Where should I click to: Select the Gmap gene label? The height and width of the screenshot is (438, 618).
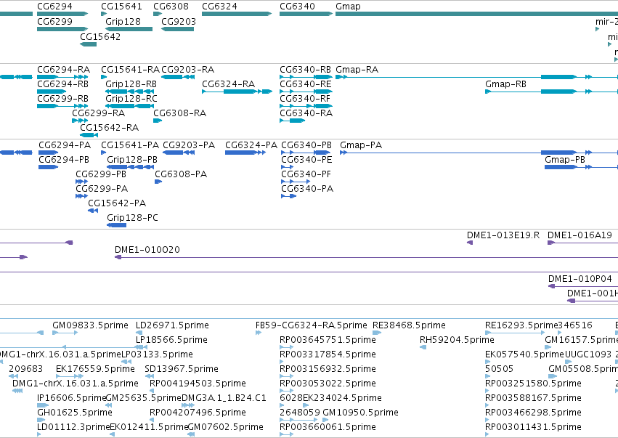pos(348,7)
